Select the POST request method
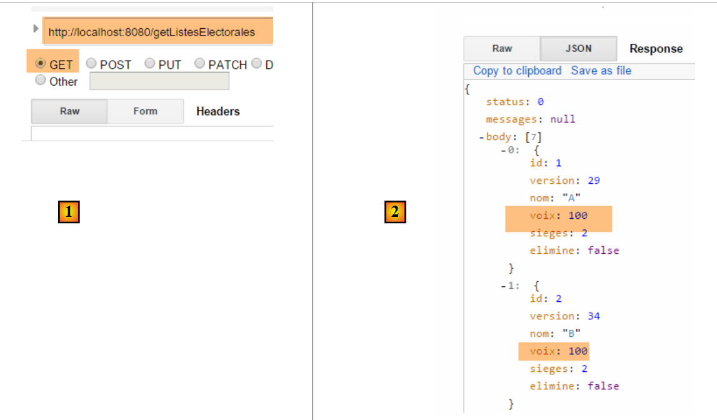 [91, 64]
